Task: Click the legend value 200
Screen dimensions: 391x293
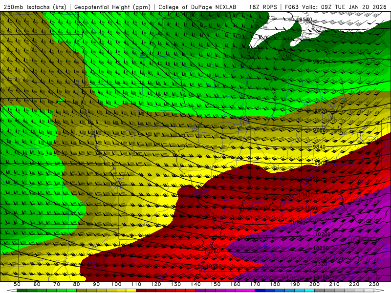Action: pos(314,284)
